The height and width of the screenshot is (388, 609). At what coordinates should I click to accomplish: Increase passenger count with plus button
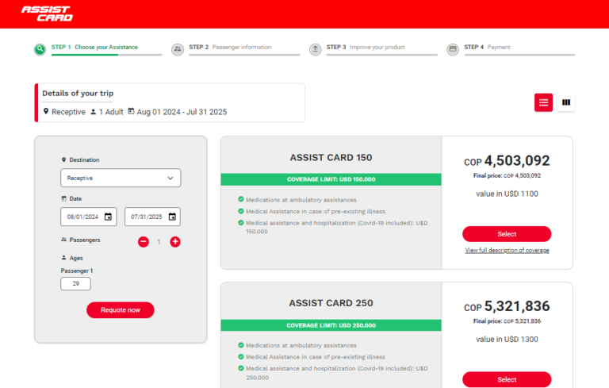pyautogui.click(x=175, y=242)
